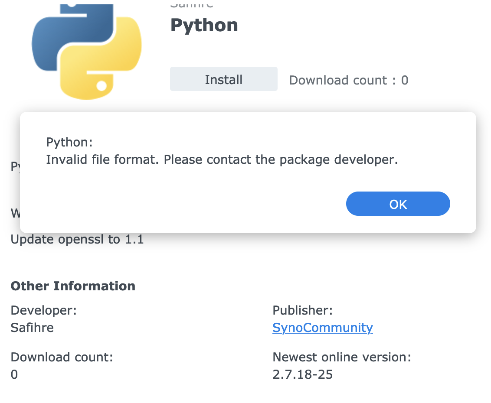Screen dimensions: 491x403
Task: Click the Safihre developer name
Action: click(x=32, y=328)
